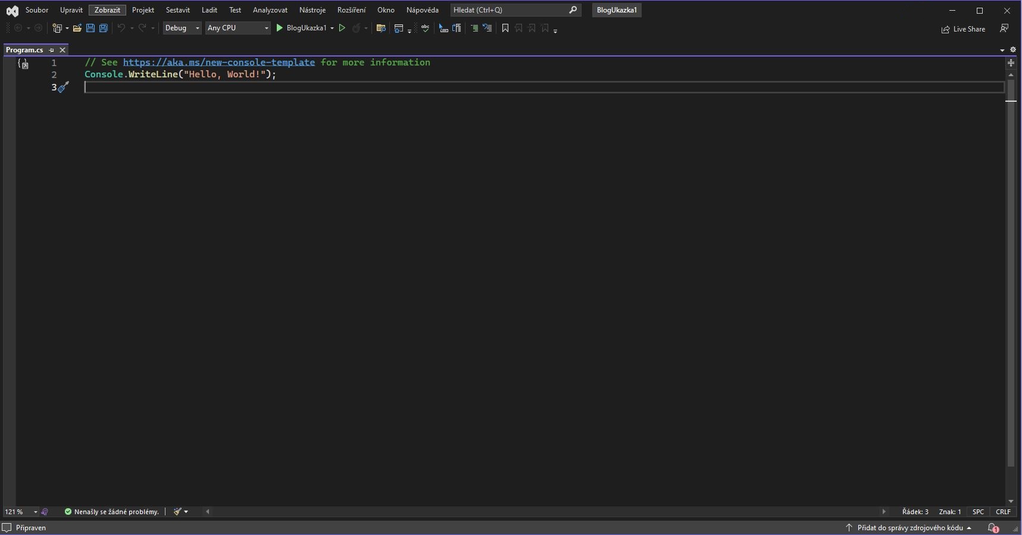Click the editor split-window handle above the scrollbar
This screenshot has width=1022, height=535.
pos(1011,62)
